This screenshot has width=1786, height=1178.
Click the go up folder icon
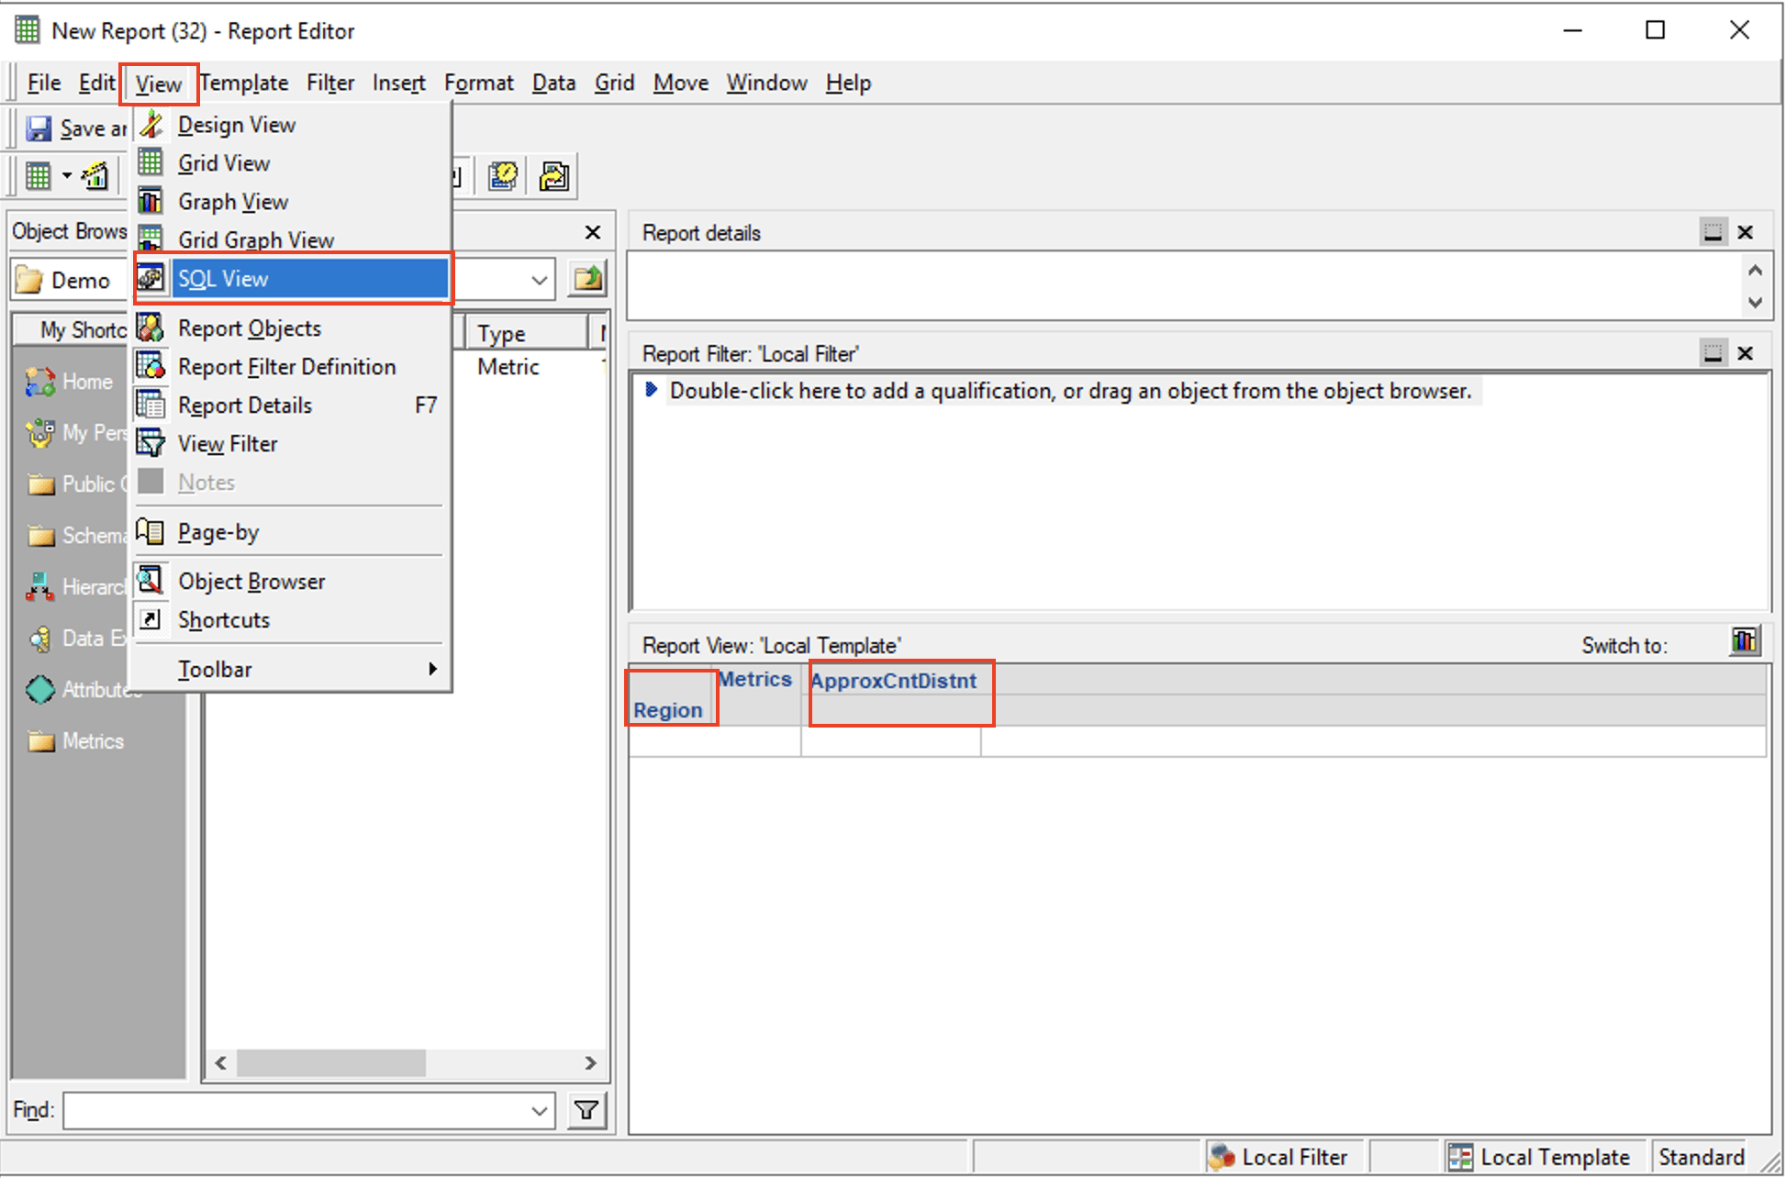point(587,279)
